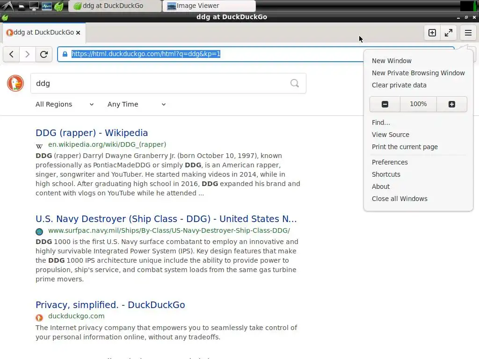
Task: Zoom in with the plus button
Action: tap(451, 104)
